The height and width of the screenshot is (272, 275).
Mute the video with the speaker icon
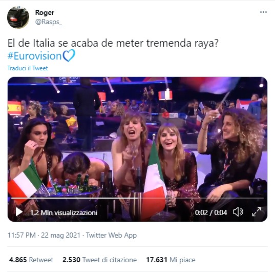coord(238,212)
